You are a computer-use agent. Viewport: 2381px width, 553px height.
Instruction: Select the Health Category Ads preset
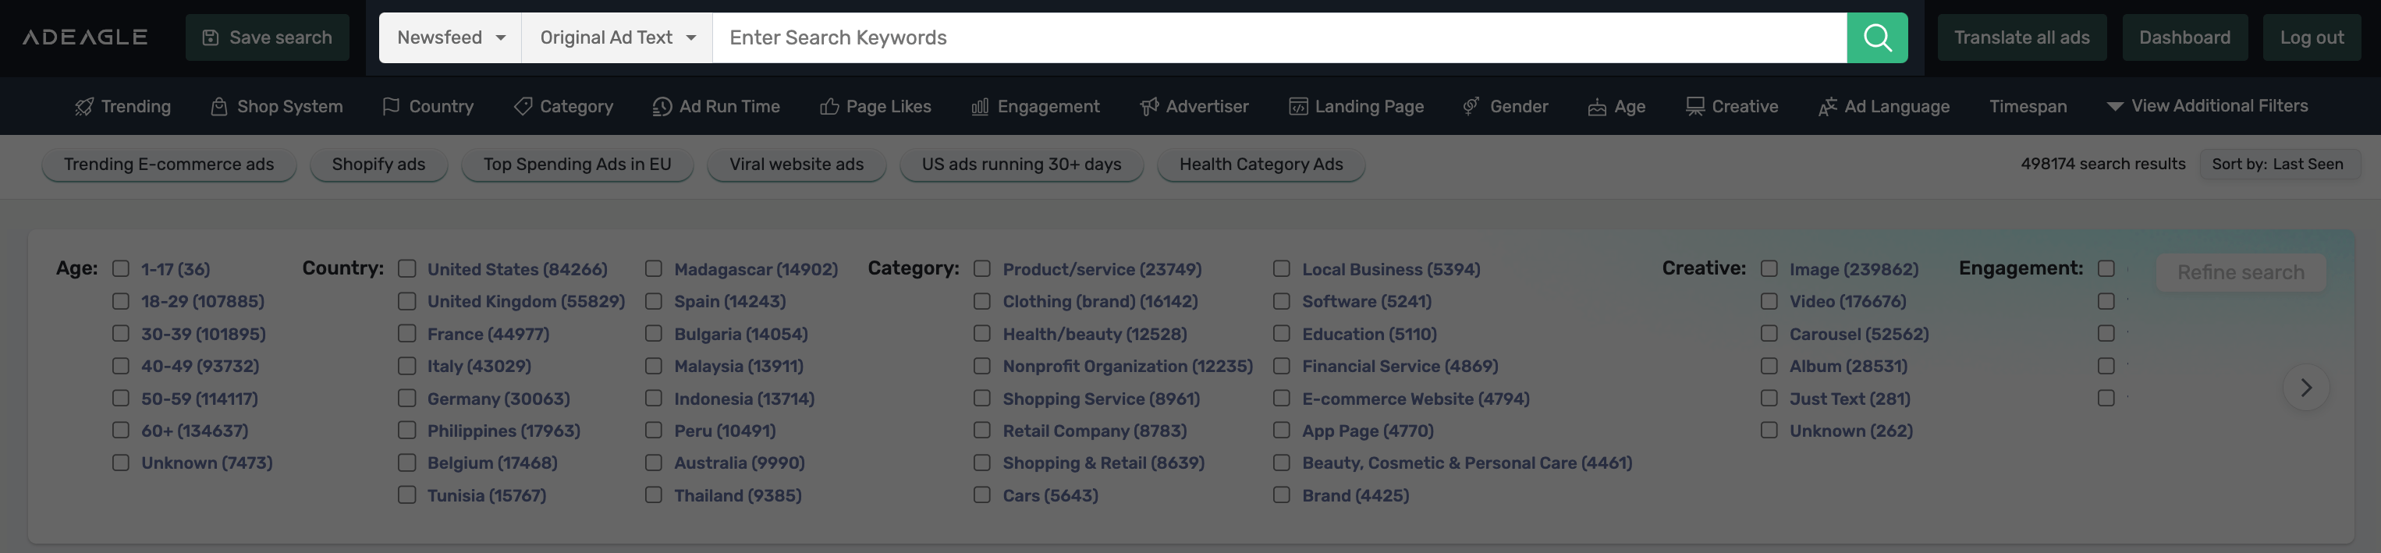tap(1261, 165)
